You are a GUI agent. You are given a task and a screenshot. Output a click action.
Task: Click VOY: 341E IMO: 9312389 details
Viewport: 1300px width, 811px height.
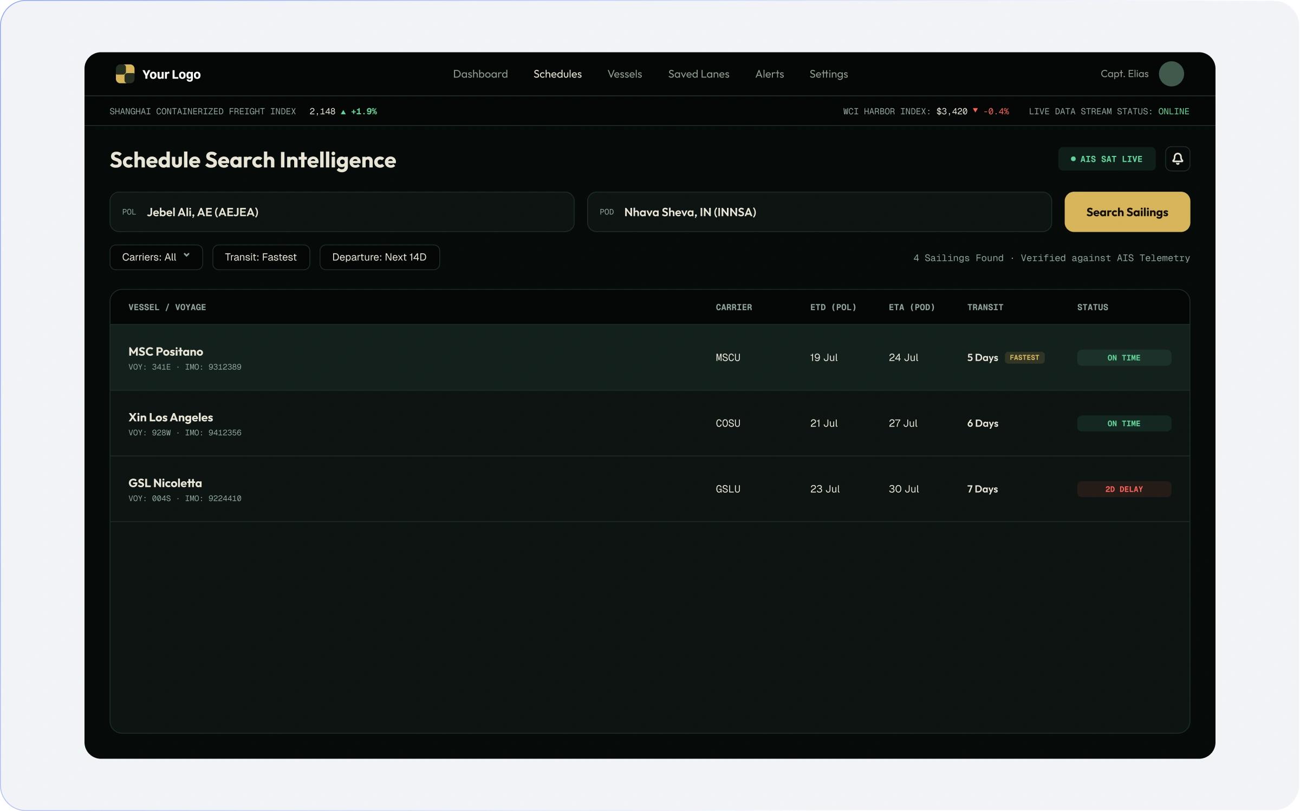click(x=185, y=367)
